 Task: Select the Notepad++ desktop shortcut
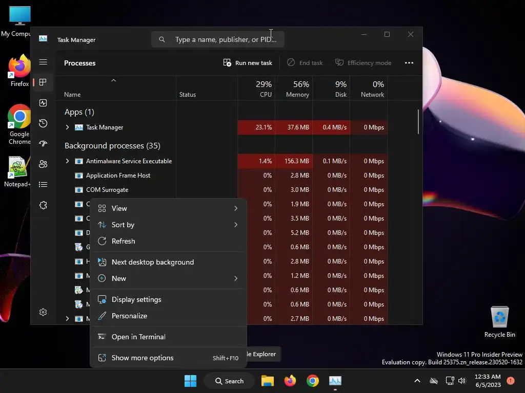click(x=17, y=171)
